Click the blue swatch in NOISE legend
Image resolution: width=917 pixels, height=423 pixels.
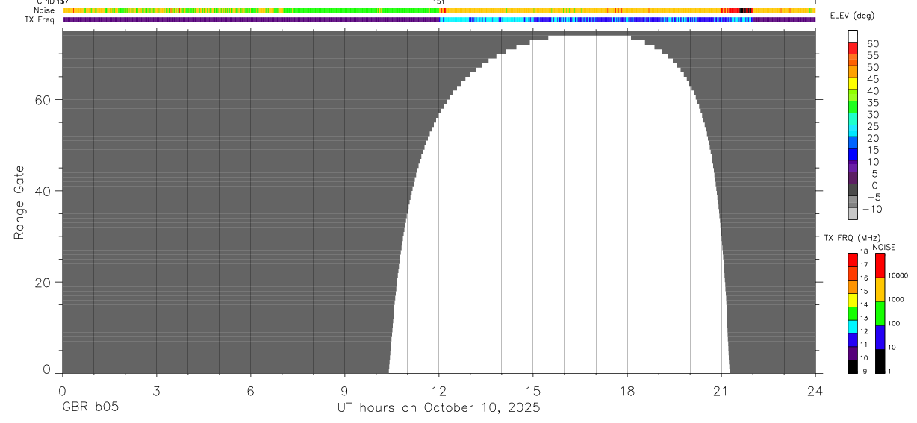880,337
